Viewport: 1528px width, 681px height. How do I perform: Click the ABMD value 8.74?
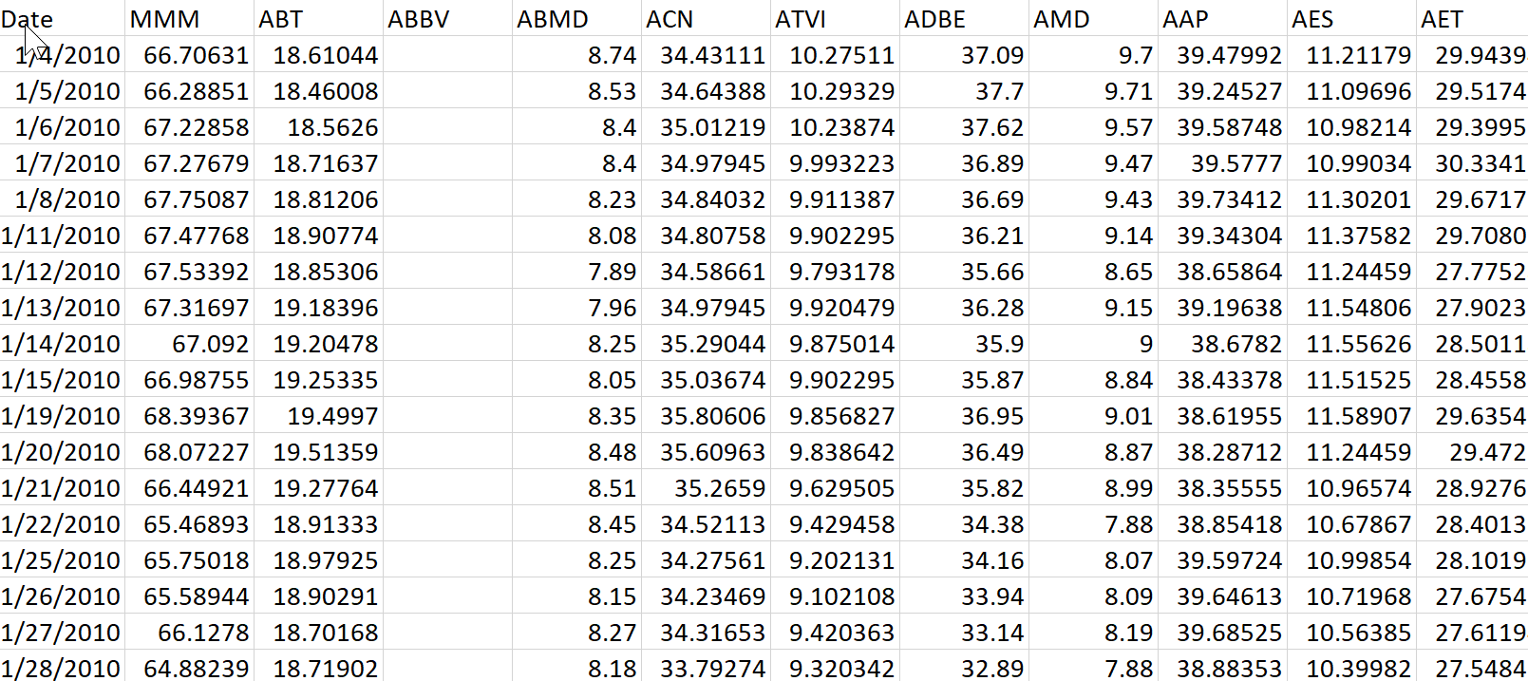[576, 55]
